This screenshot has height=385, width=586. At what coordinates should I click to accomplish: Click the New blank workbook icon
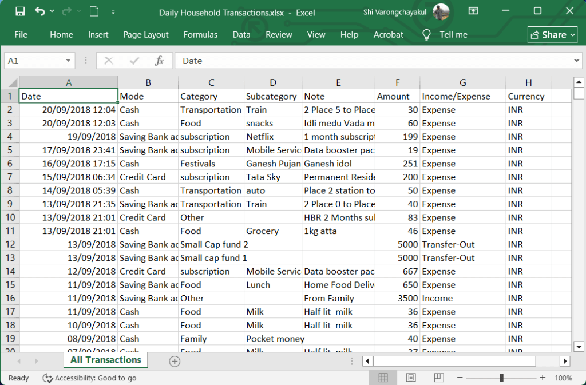coord(94,11)
